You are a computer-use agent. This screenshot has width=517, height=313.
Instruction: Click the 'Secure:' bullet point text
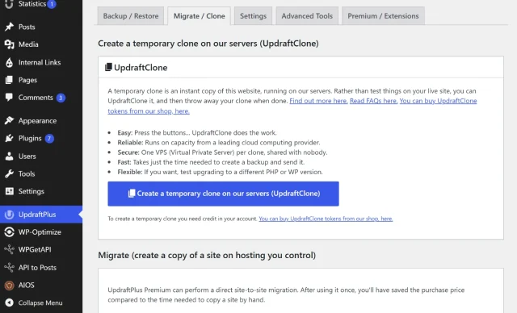222,152
